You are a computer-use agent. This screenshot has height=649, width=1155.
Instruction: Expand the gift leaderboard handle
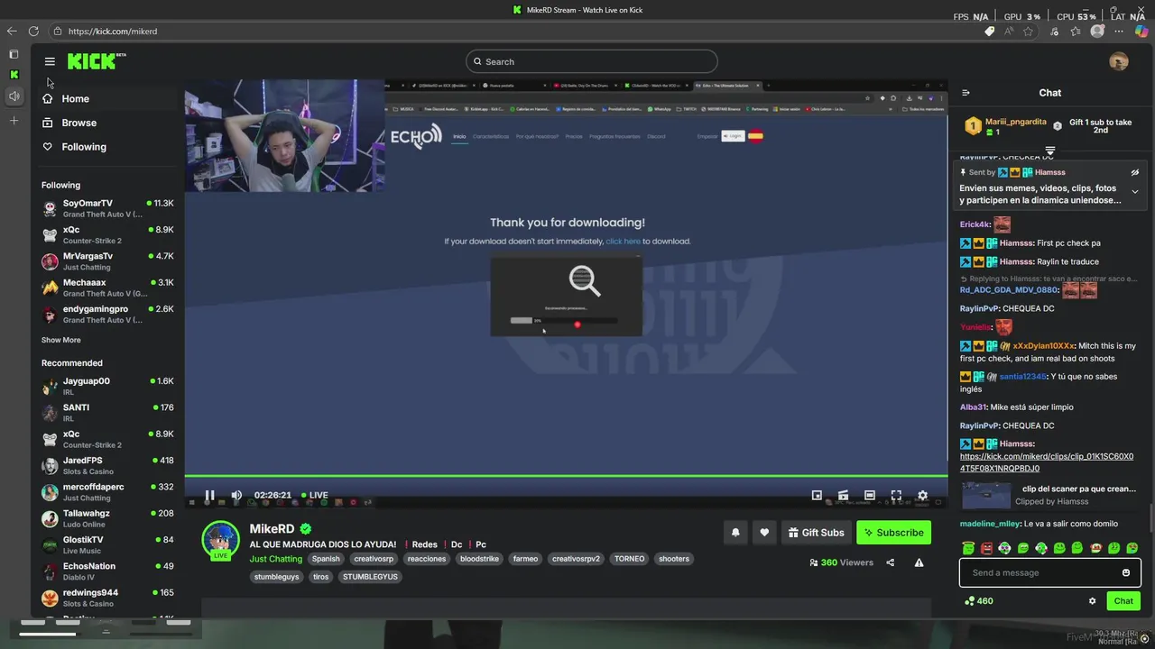point(1050,151)
